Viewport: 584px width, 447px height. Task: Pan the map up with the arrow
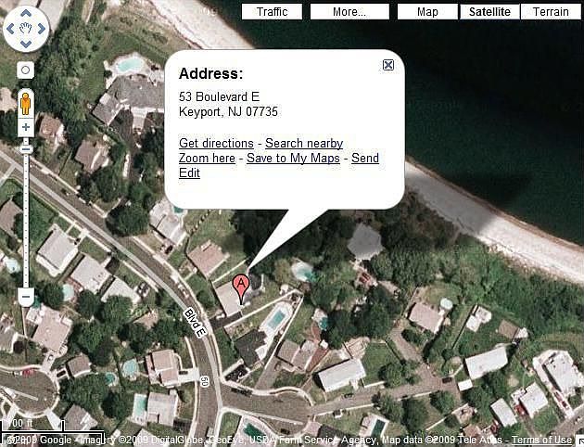pos(26,14)
